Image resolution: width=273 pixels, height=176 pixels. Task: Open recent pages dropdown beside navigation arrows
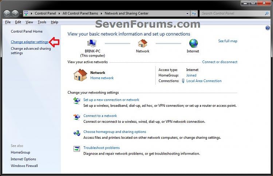(x=21, y=13)
